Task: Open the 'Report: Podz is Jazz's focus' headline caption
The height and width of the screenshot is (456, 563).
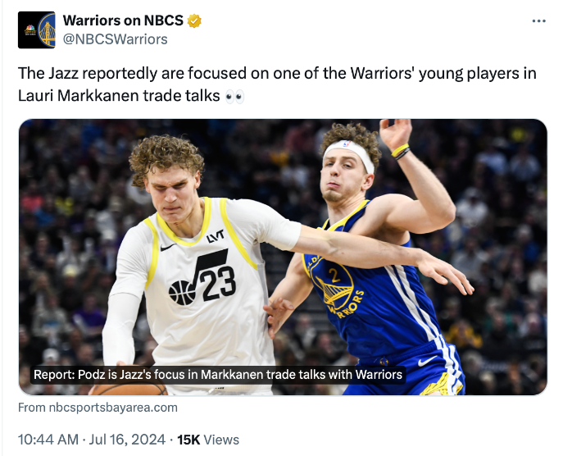Action: pyautogui.click(x=218, y=375)
